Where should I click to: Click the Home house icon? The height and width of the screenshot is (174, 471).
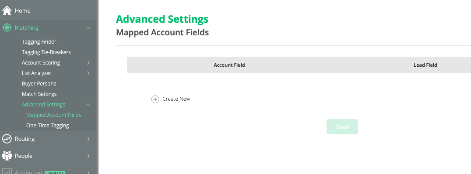point(7,10)
